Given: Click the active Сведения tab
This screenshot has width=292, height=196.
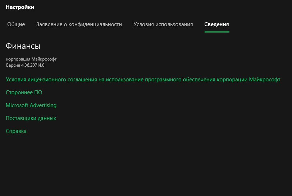Looking at the screenshot, I should [x=216, y=24].
